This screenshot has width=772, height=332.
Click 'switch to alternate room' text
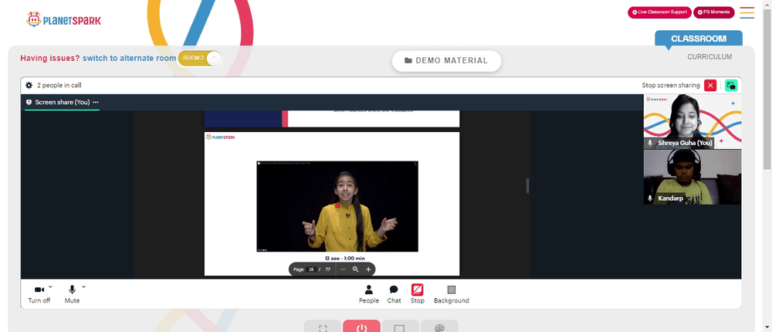pos(129,58)
